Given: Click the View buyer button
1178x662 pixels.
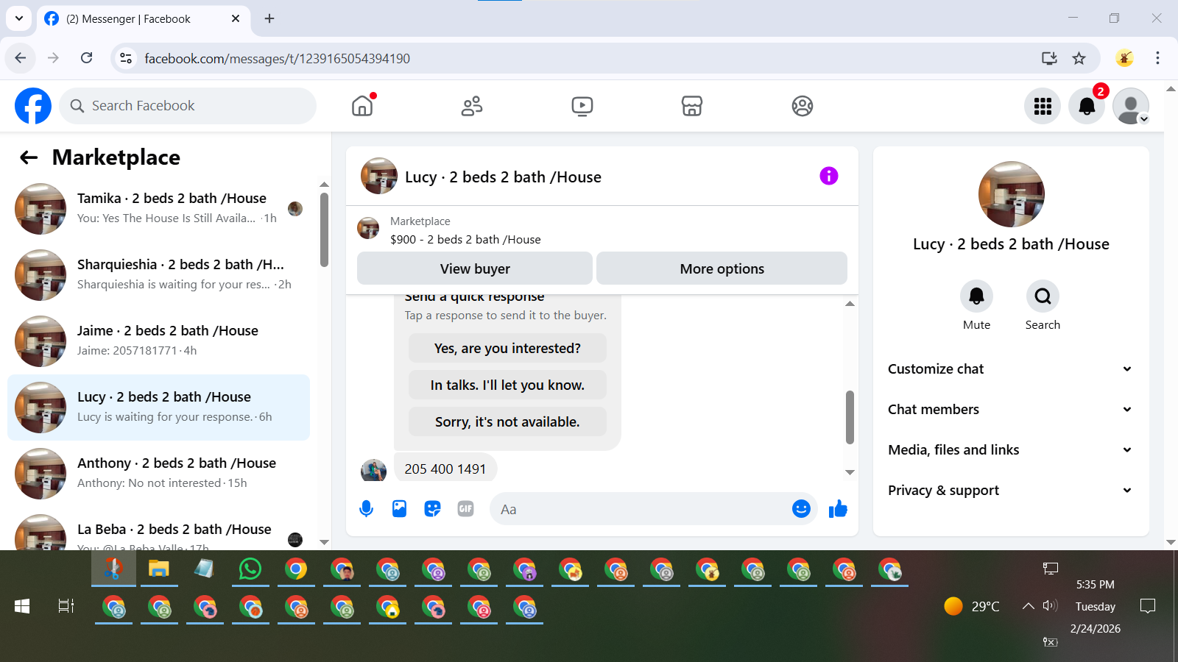Looking at the screenshot, I should pos(475,268).
